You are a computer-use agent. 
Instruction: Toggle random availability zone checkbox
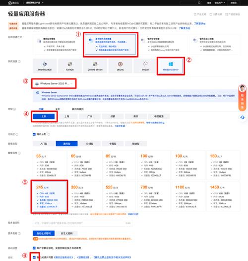[x=34, y=134]
